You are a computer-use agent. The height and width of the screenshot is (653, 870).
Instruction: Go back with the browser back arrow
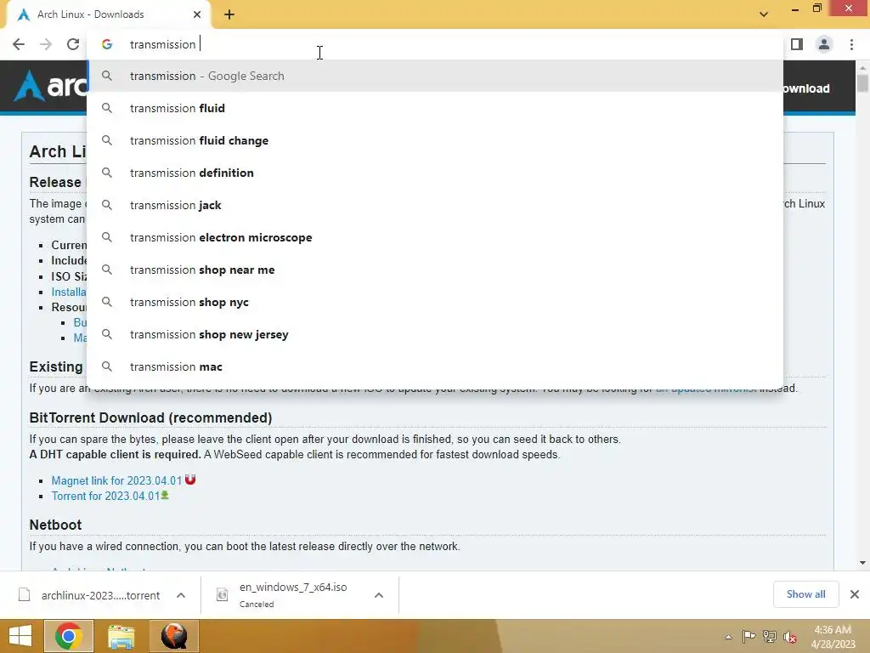click(x=19, y=44)
